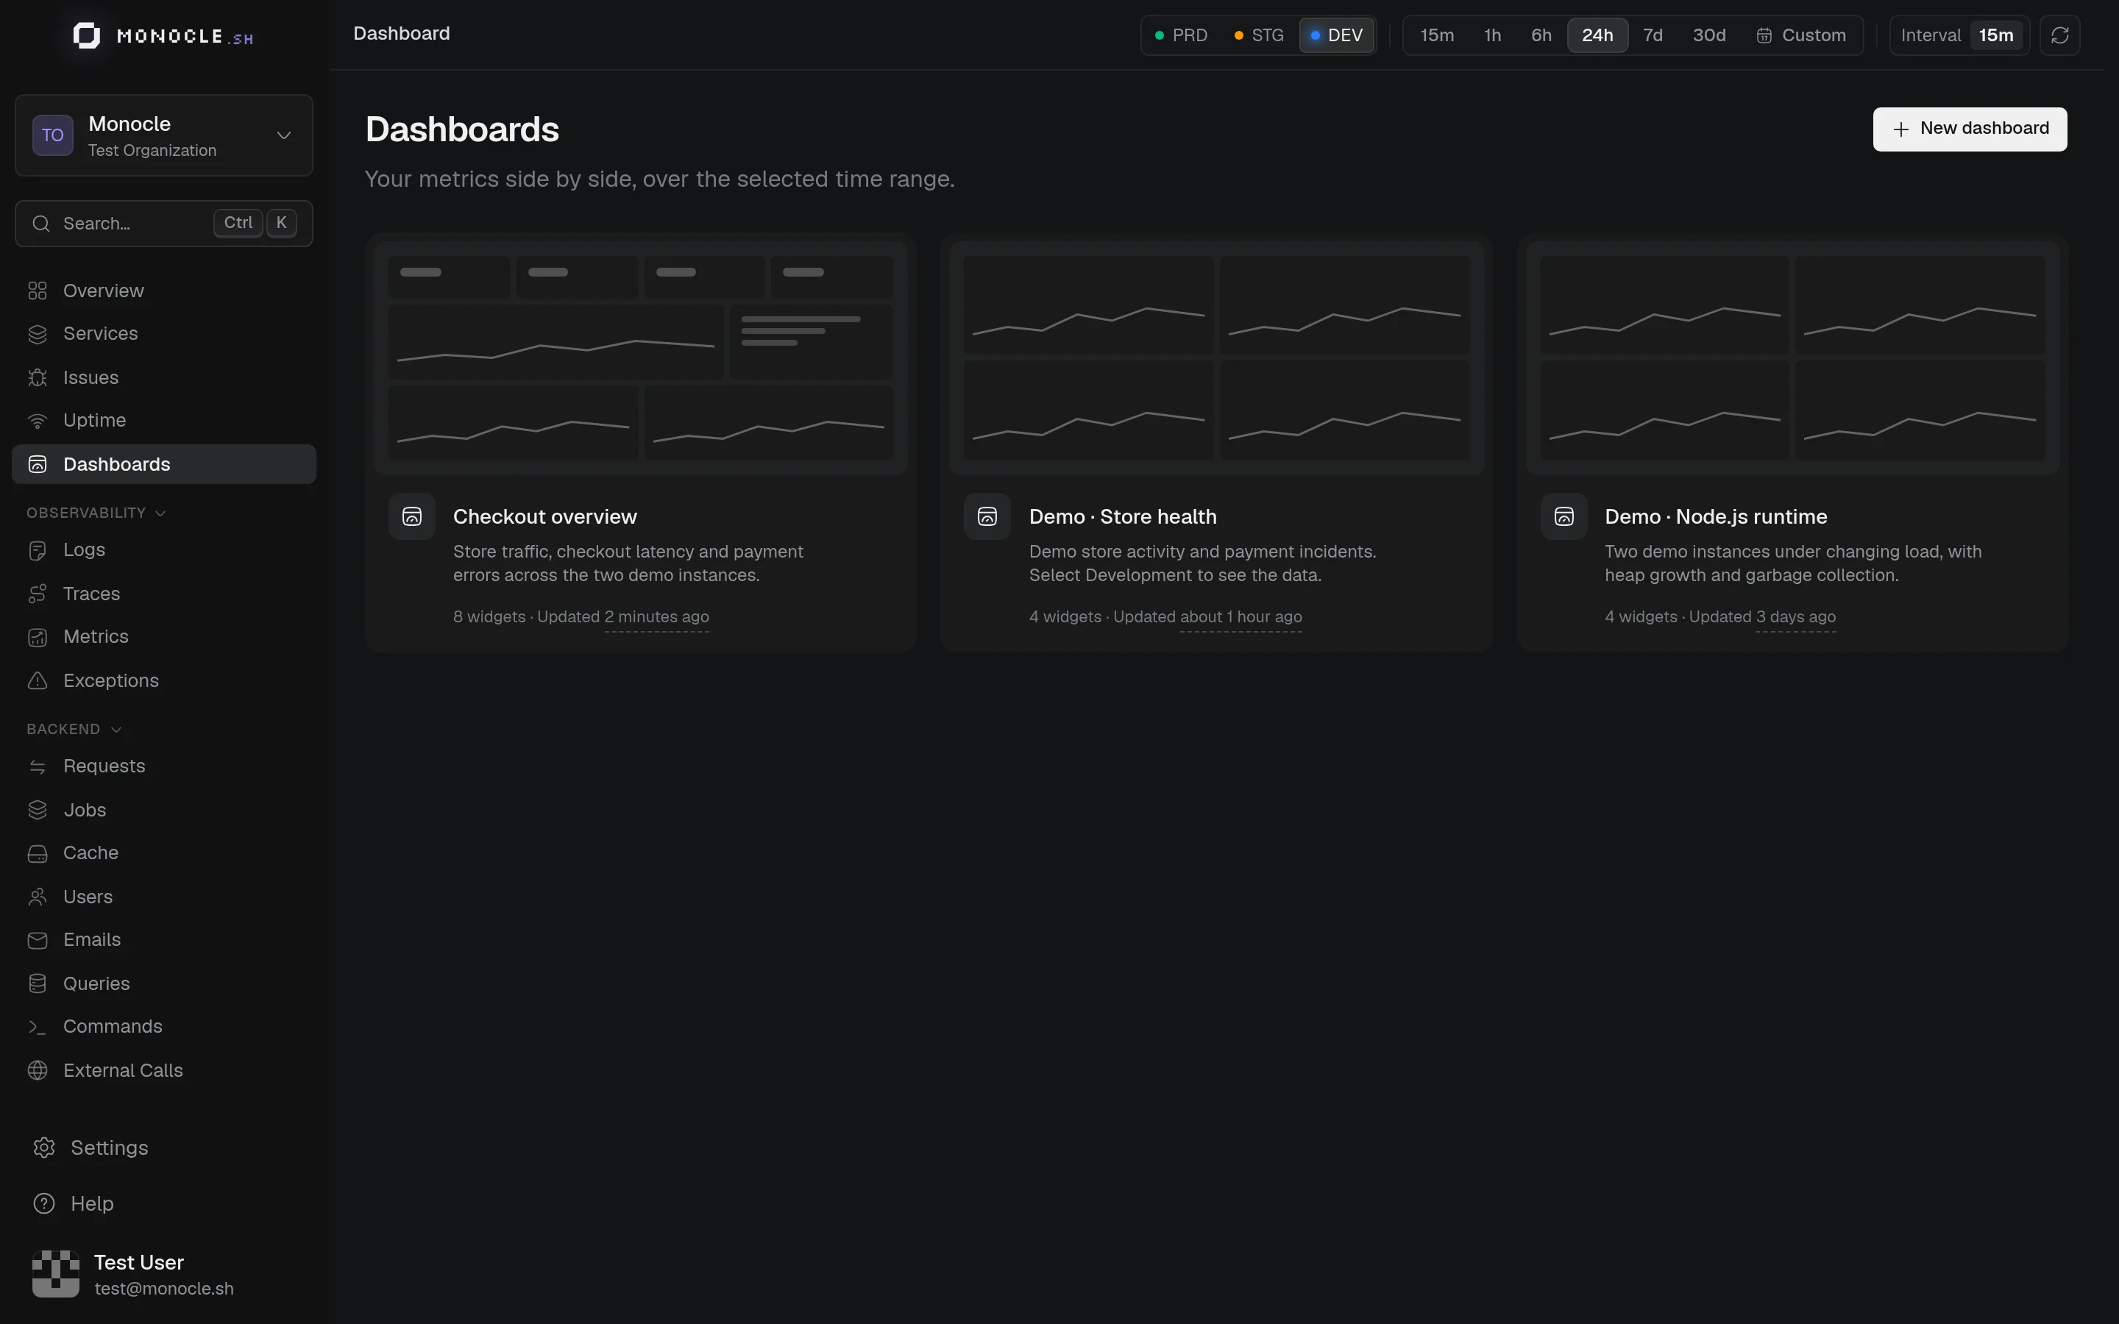Screen dimensions: 2119x1324
Task: Set time range to 15m
Action: [1437, 35]
